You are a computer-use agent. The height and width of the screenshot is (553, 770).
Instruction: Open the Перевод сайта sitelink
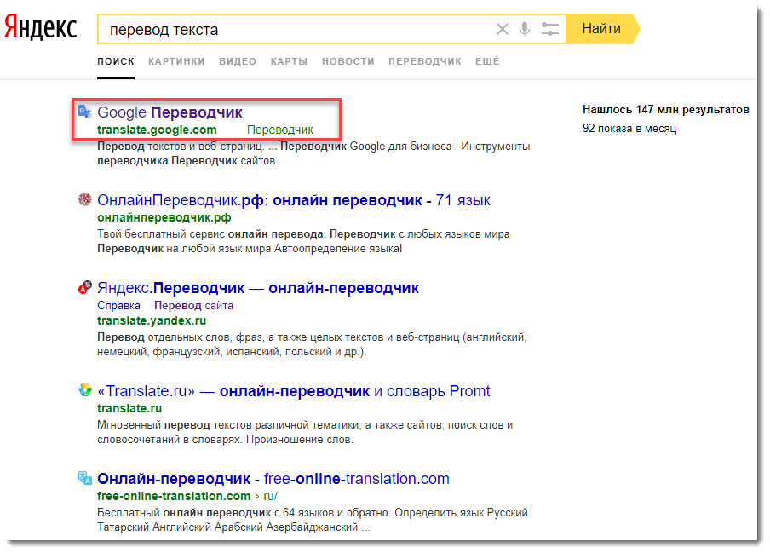coord(193,305)
